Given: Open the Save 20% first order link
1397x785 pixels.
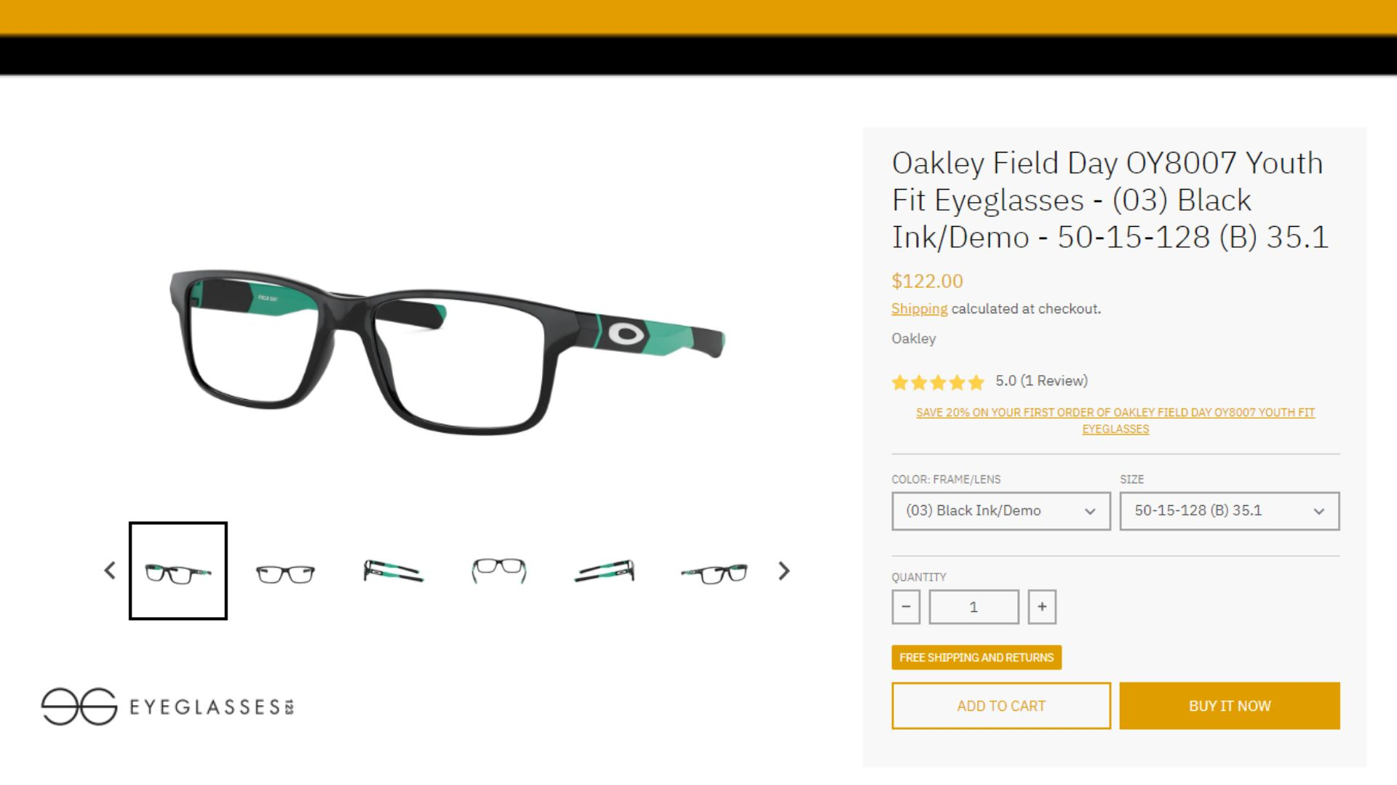Looking at the screenshot, I should click(1115, 420).
